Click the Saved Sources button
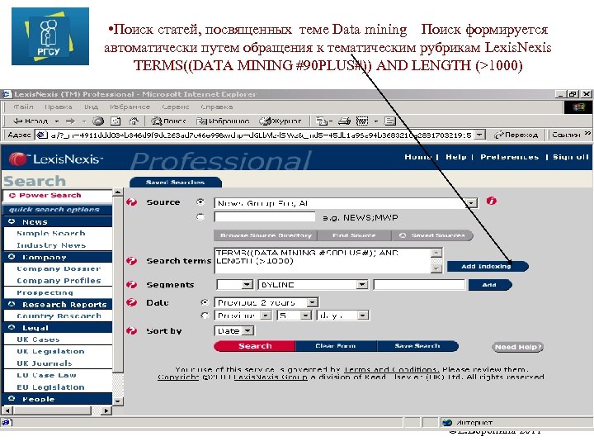Image resolution: width=594 pixels, height=446 pixels. (x=432, y=235)
